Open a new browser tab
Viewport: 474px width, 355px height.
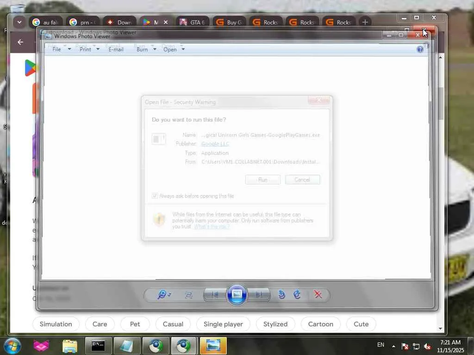[365, 22]
